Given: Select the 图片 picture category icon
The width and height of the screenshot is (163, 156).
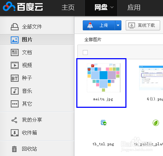Looking at the screenshot, I should [15, 40].
